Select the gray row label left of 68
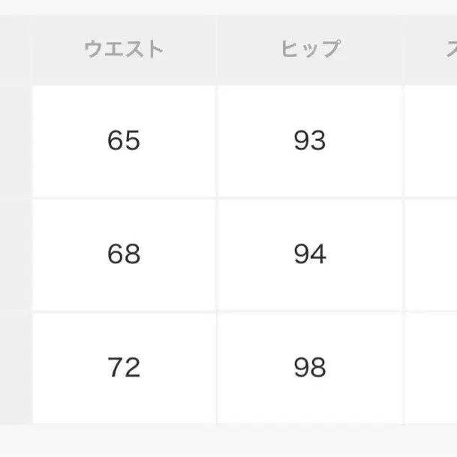The height and width of the screenshot is (457, 457). (15, 255)
